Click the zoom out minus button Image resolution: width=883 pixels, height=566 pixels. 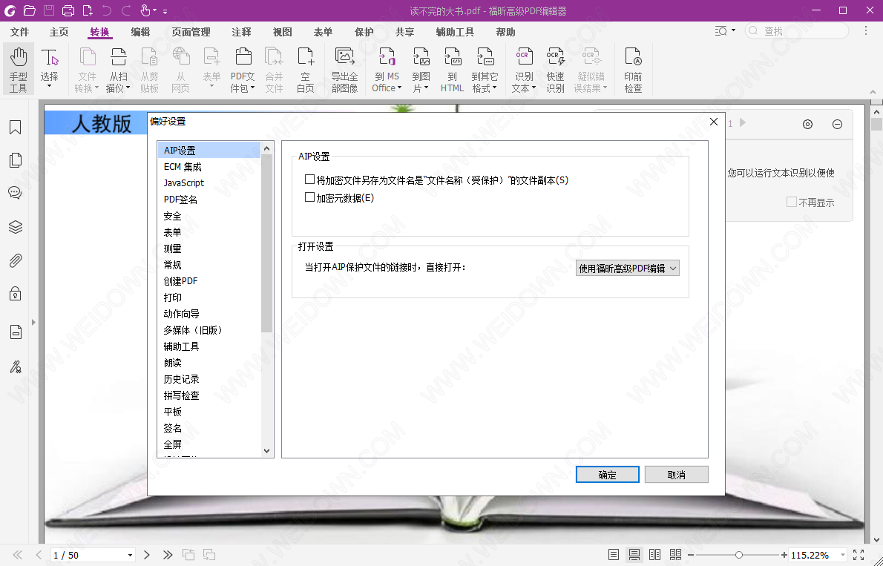(x=691, y=555)
